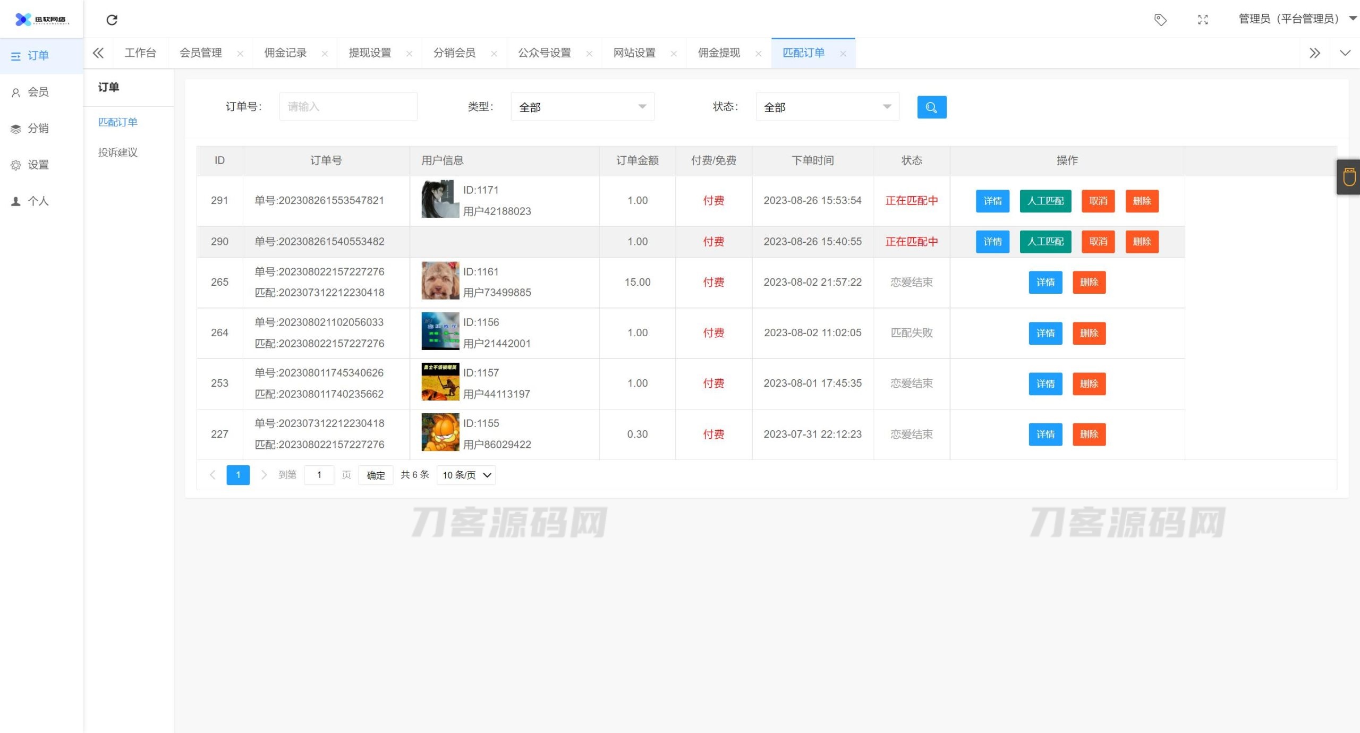The width and height of the screenshot is (1360, 733).
Task: Click the refresh page icon
Action: [x=112, y=20]
